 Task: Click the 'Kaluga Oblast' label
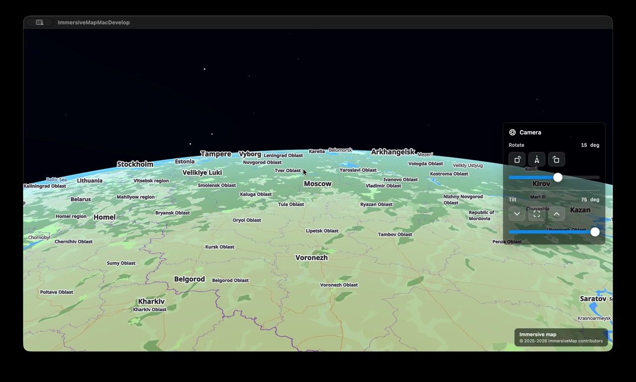[x=256, y=194]
